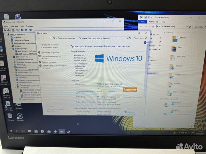Image resolution: width=206 pixels, height=154 pixels.
Task: Collapse the Папки (7) group
Action: point(165,32)
